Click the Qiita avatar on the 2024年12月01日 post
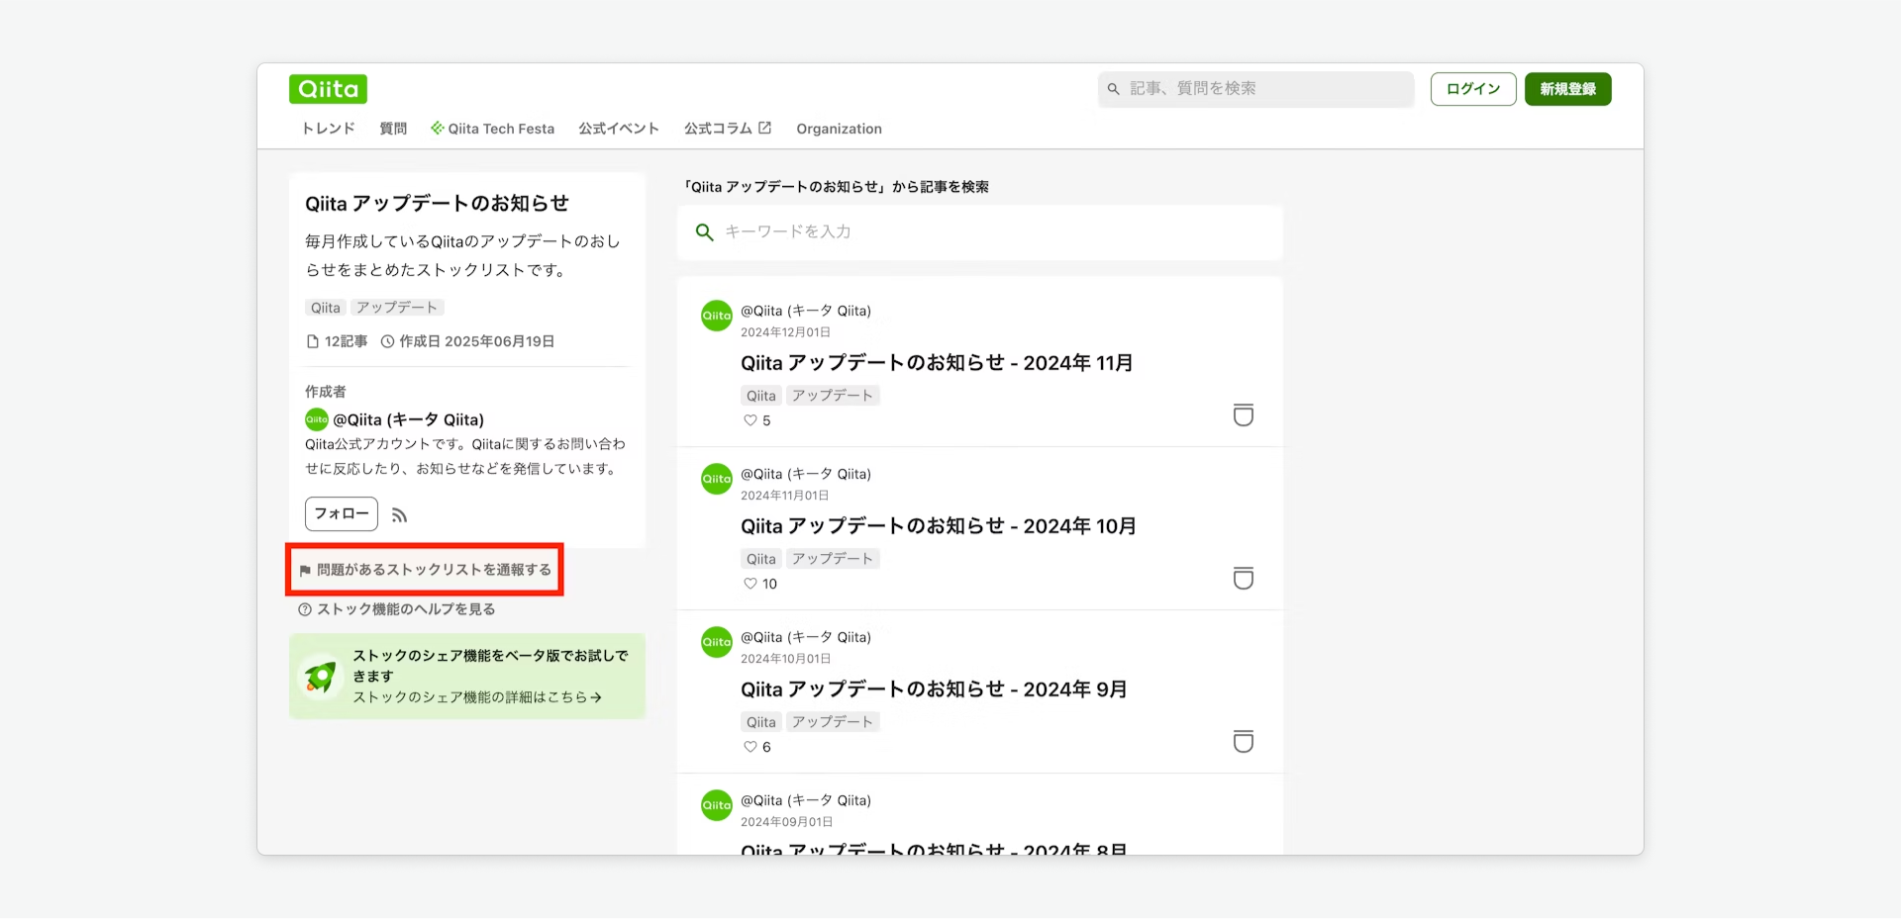Image resolution: width=1901 pixels, height=919 pixels. [717, 316]
